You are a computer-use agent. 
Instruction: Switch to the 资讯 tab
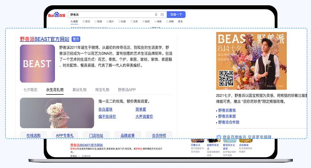tap(86, 22)
